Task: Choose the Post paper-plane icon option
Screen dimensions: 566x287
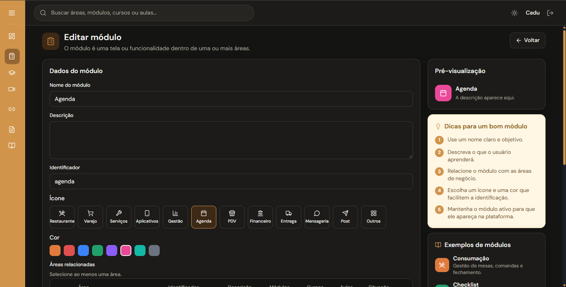Action: (345, 217)
